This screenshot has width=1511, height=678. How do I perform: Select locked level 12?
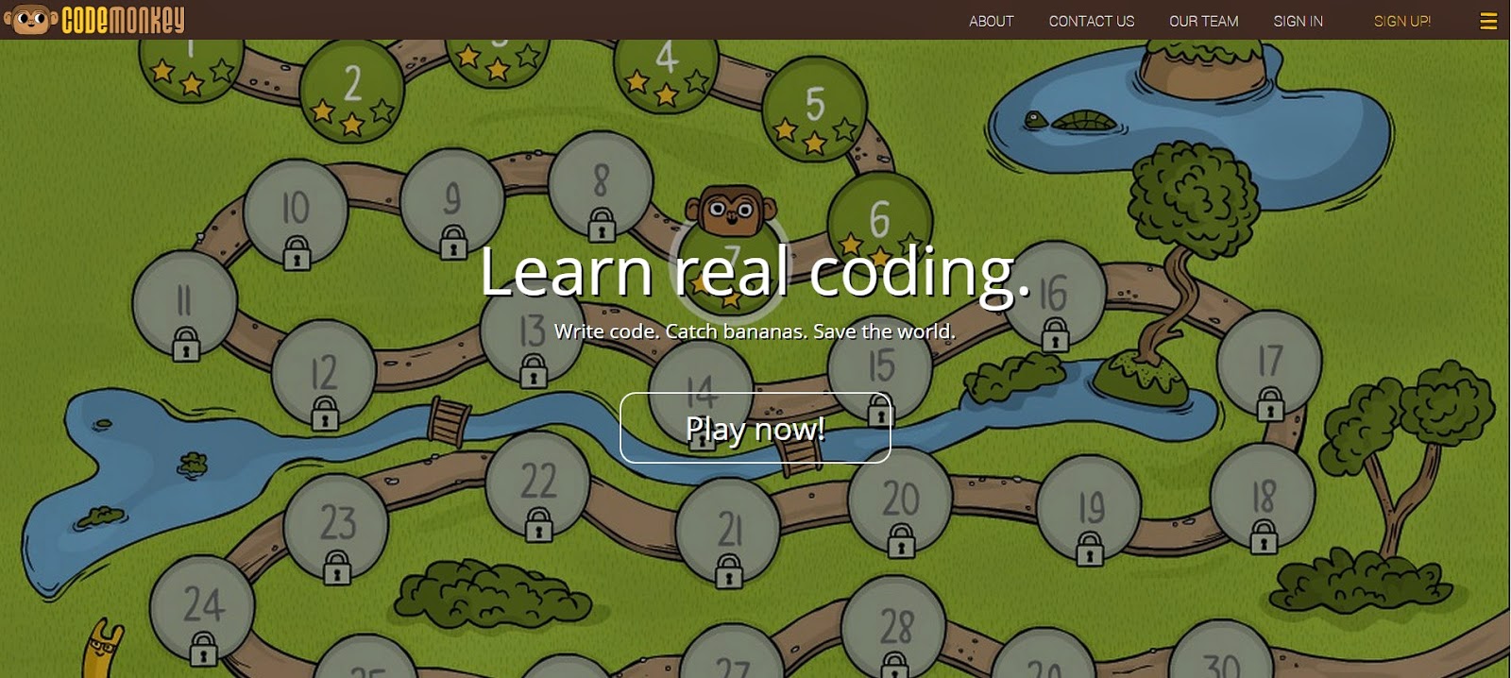coord(324,375)
